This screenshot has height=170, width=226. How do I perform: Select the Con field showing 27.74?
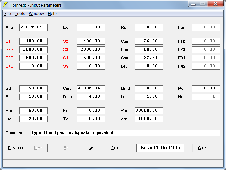pyautogui.click(x=149, y=58)
